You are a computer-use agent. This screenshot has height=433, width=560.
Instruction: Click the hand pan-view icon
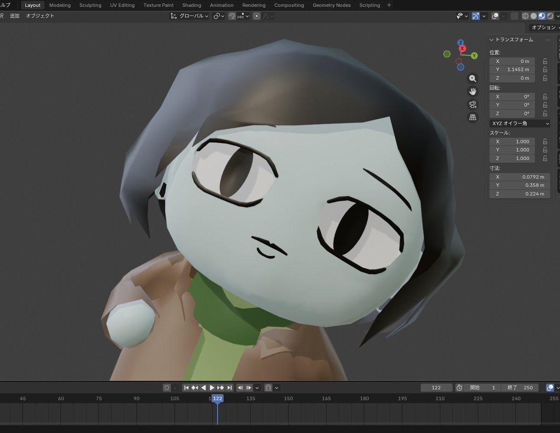click(473, 91)
